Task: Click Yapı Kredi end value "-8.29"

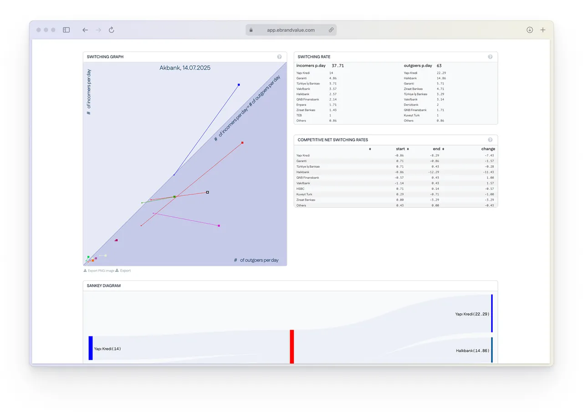Action: 435,156
